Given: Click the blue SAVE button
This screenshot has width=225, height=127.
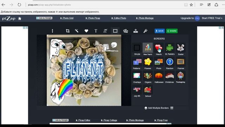Looking at the screenshot, I should (160, 31).
